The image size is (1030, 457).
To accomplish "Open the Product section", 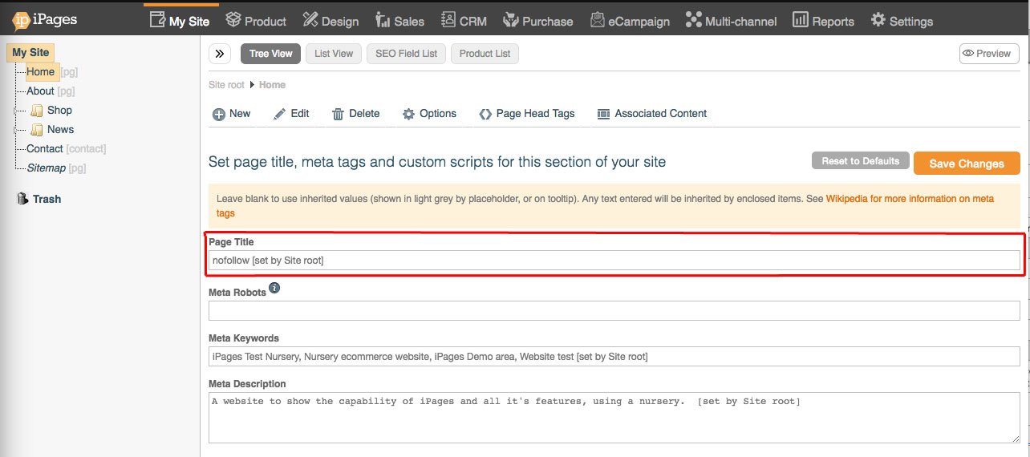I will [x=256, y=21].
